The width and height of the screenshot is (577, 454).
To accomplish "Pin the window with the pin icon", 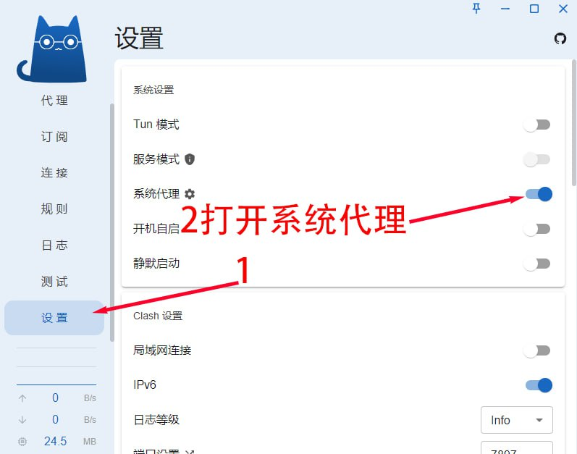I will (476, 9).
